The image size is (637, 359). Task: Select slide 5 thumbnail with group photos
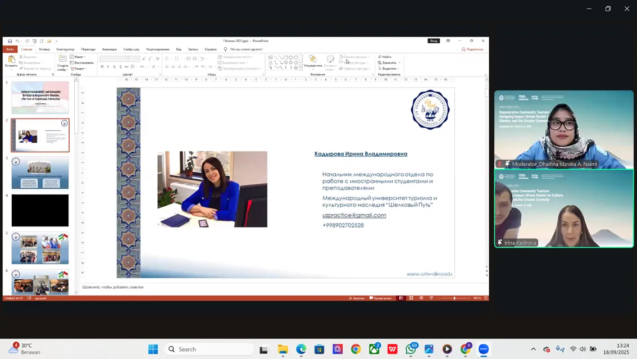pyautogui.click(x=40, y=248)
